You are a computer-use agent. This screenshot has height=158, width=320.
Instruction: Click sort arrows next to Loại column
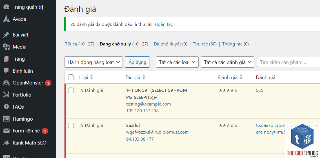pos(92,77)
